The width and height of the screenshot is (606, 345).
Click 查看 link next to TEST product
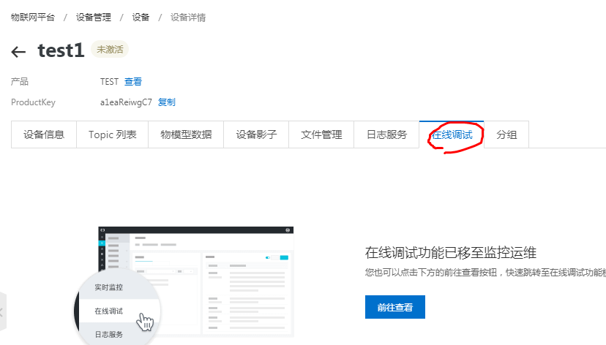click(133, 82)
